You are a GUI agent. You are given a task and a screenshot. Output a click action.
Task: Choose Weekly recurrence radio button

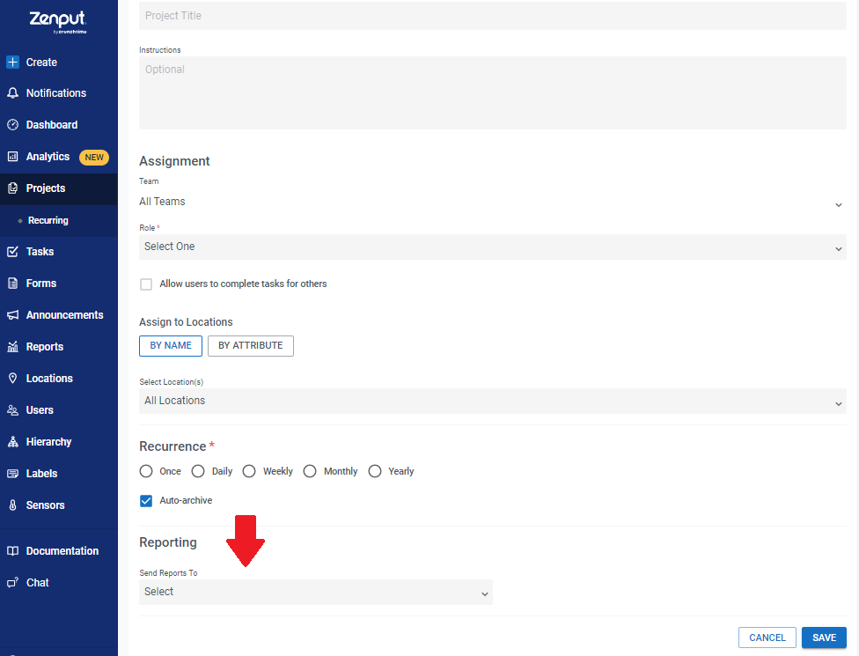249,471
